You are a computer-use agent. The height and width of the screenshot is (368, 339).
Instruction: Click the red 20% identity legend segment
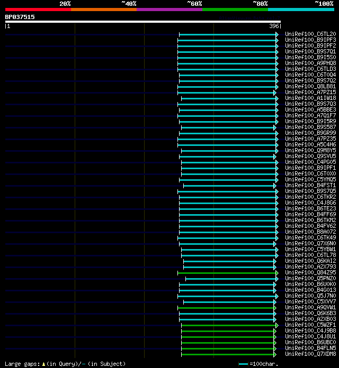(x=38, y=10)
